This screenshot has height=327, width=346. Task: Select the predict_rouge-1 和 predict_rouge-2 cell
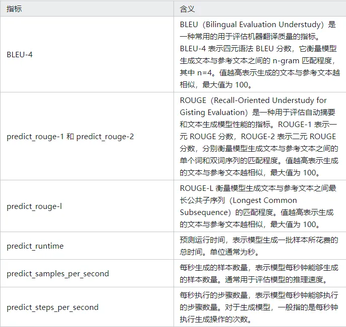point(87,137)
